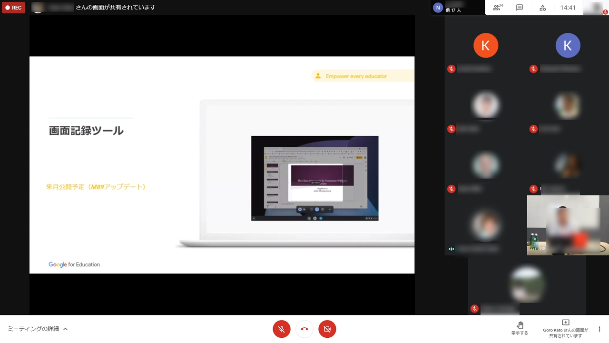Unmute your microphone
The height and width of the screenshot is (343, 609).
pyautogui.click(x=281, y=329)
